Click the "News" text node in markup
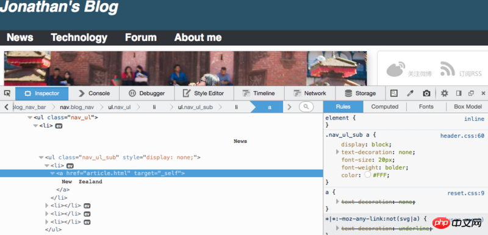This screenshot has height=235, width=488. (x=240, y=142)
